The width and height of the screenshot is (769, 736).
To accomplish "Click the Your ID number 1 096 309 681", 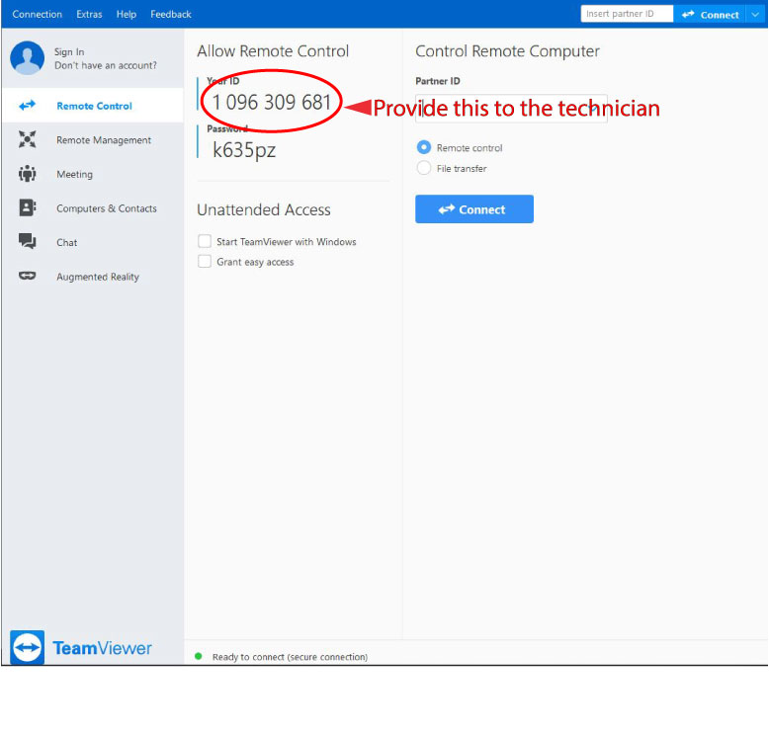I will [272, 103].
